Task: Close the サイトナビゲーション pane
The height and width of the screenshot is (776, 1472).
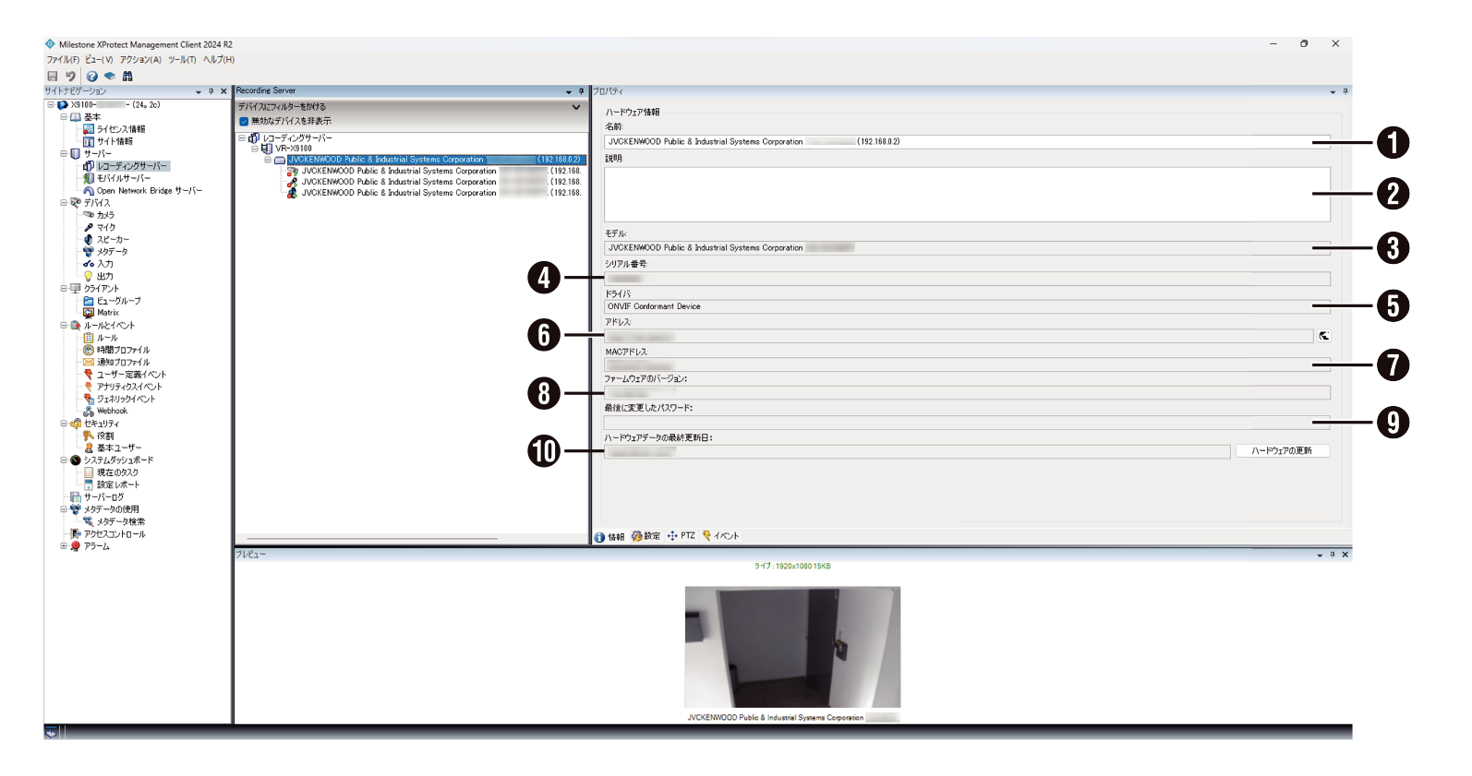Action: (223, 91)
